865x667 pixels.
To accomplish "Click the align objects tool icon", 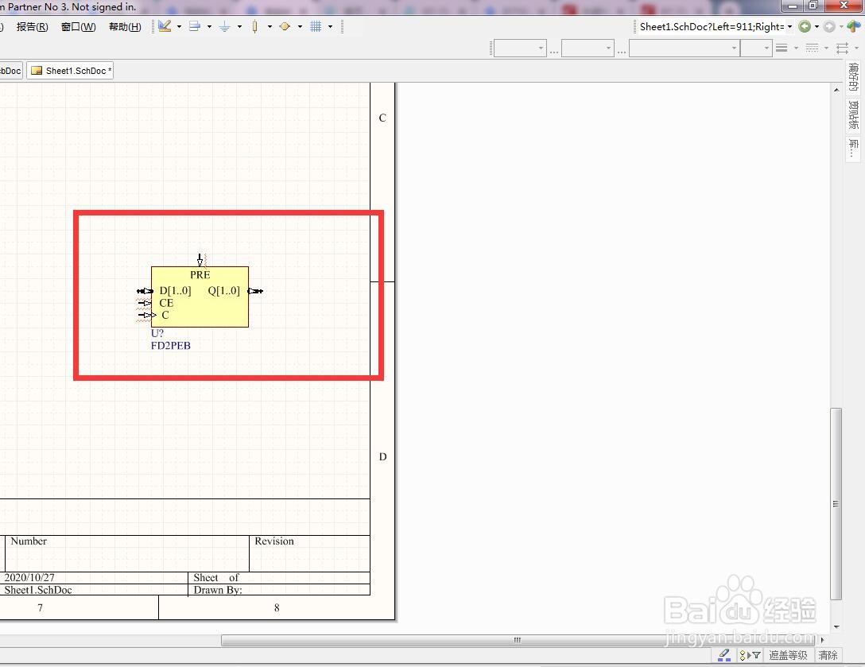I will tap(194, 26).
